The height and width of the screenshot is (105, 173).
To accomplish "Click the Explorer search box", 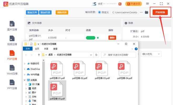I will [x=119, y=55].
